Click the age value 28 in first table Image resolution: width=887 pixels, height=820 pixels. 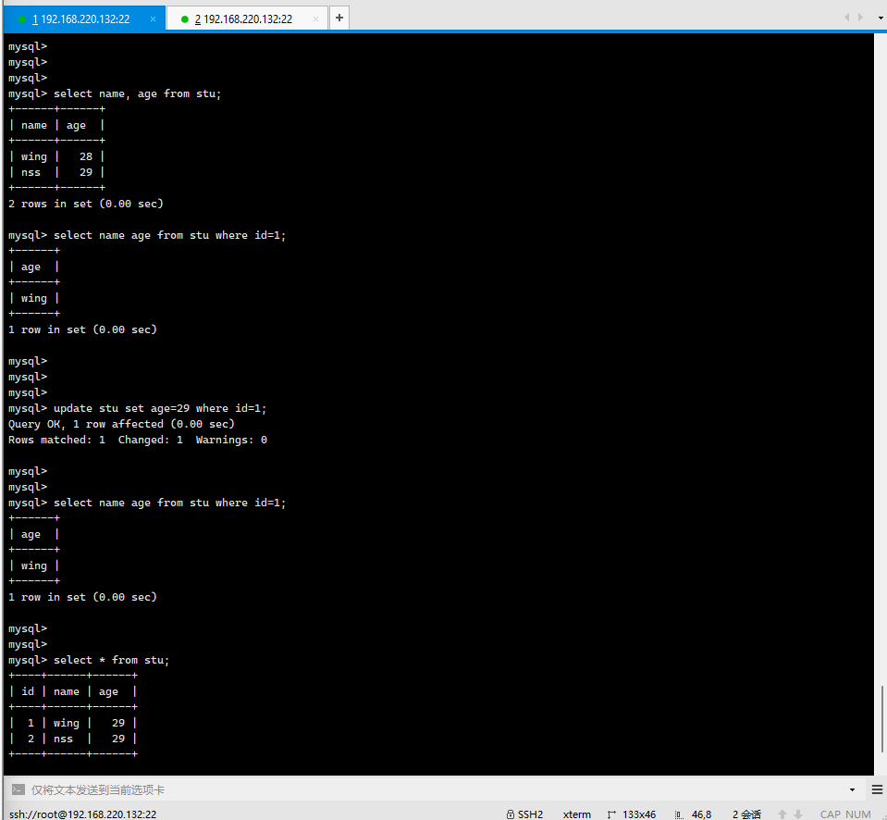(x=85, y=156)
